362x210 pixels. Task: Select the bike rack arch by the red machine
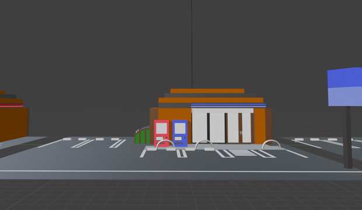[x=165, y=145]
